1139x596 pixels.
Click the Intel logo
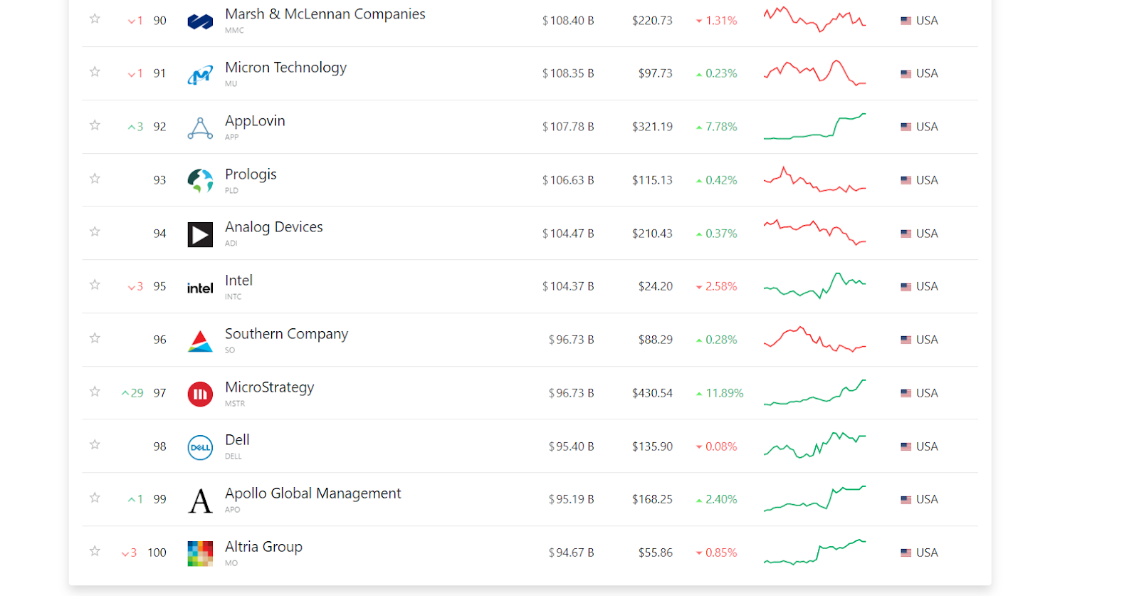coord(200,288)
